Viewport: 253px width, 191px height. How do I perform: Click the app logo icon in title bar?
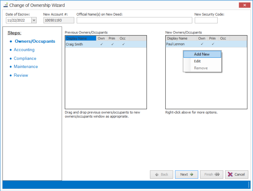tap(6, 5)
